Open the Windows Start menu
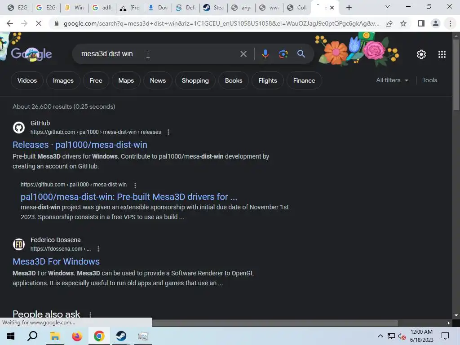Image resolution: width=460 pixels, height=345 pixels. tap(11, 336)
